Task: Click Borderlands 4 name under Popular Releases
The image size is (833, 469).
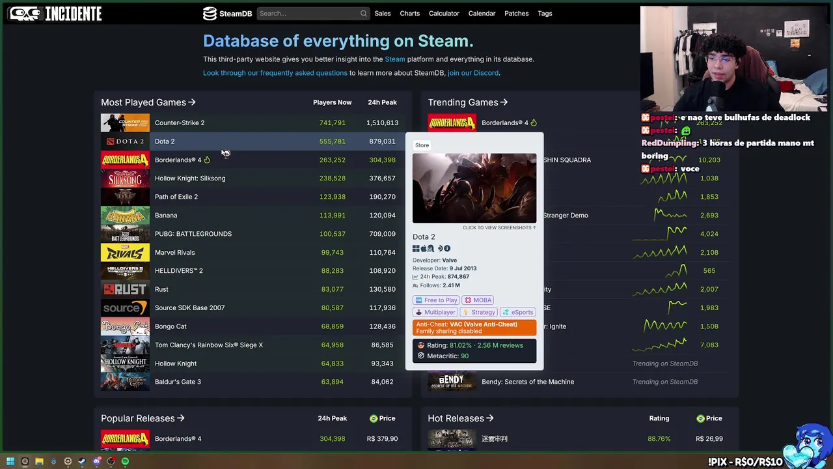Action: (178, 439)
